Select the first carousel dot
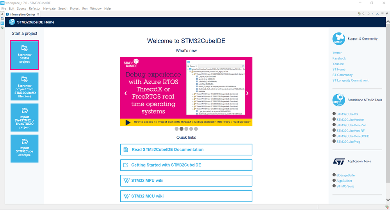390x210 pixels. click(176, 129)
